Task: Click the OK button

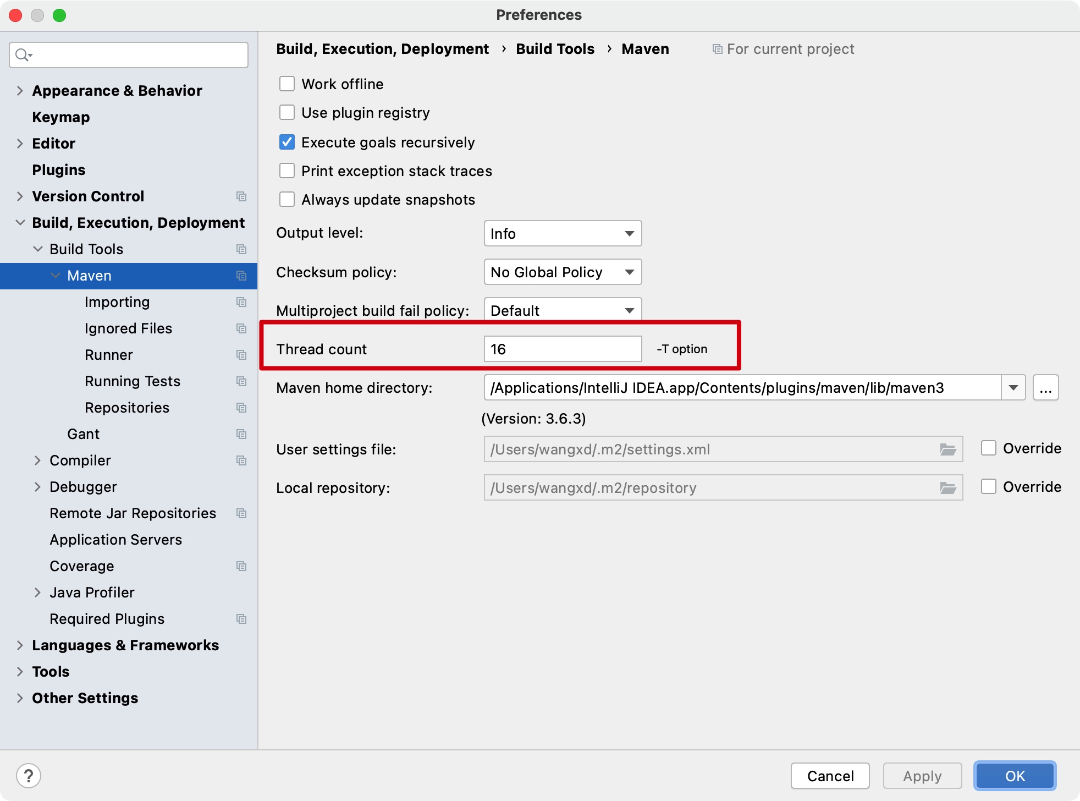Action: [1015, 776]
